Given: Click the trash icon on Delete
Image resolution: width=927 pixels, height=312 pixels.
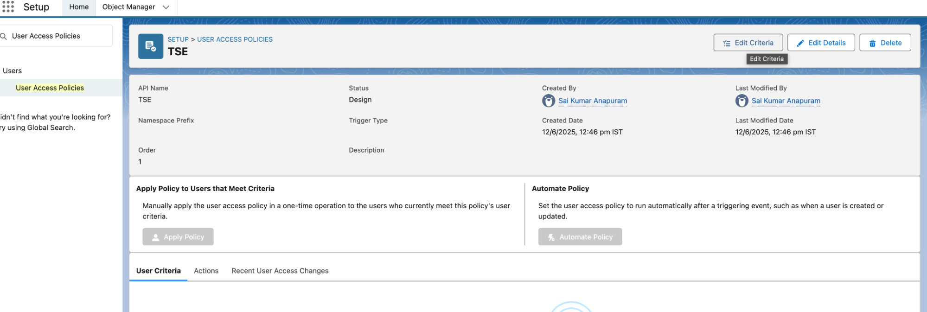Looking at the screenshot, I should click(872, 43).
